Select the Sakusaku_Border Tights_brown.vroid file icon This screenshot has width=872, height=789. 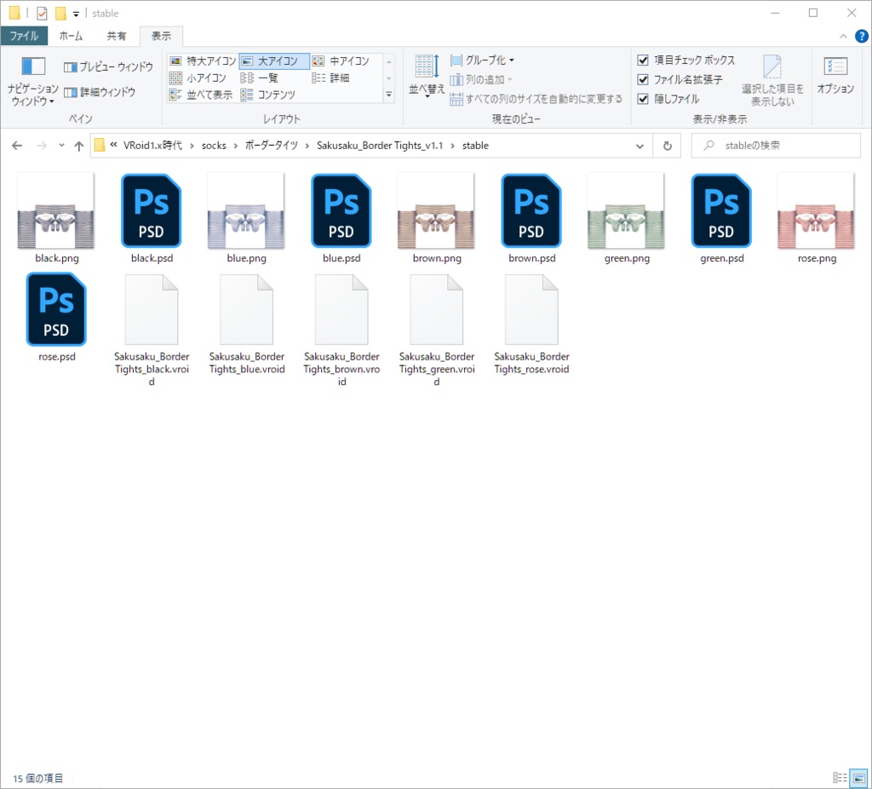click(x=341, y=309)
